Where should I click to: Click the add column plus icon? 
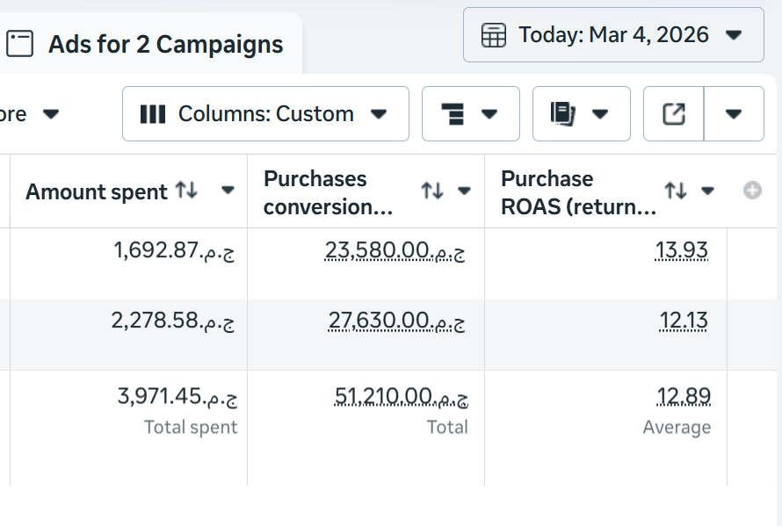tap(752, 191)
